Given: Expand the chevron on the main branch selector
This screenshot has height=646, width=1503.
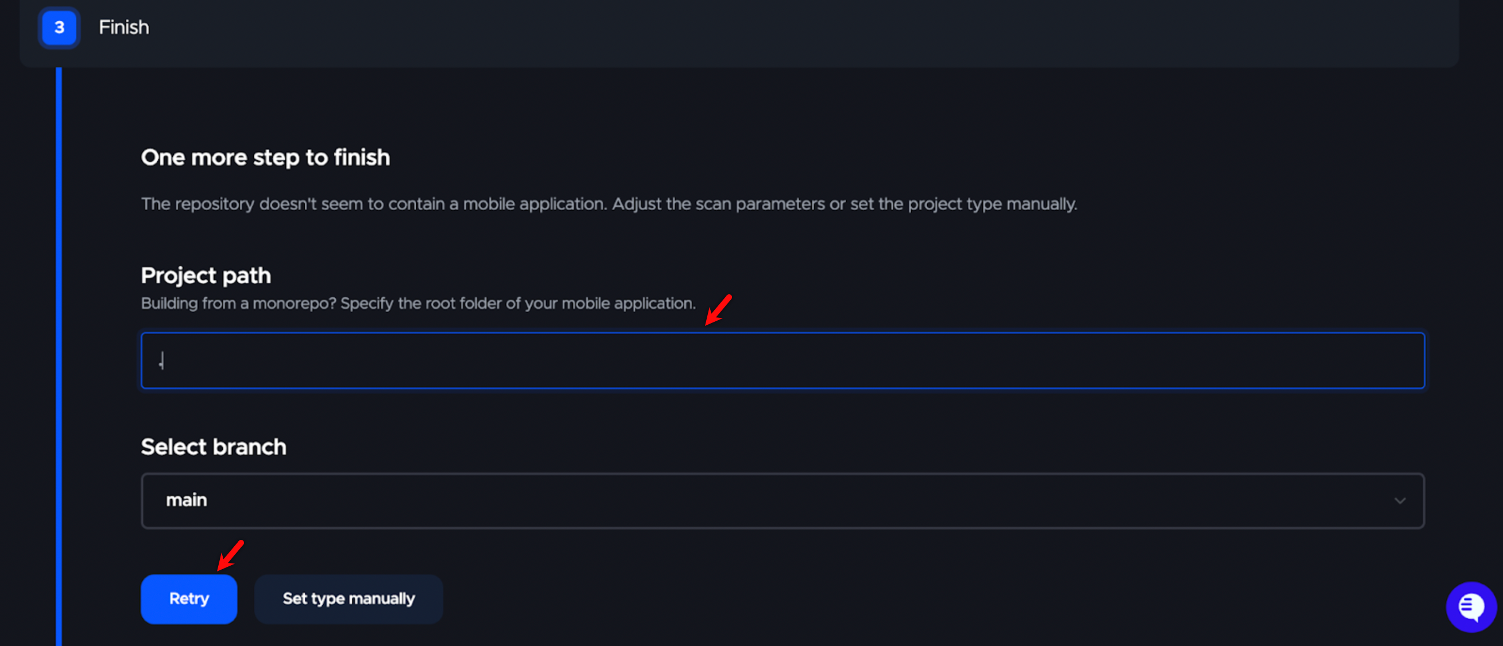Looking at the screenshot, I should (x=1399, y=500).
